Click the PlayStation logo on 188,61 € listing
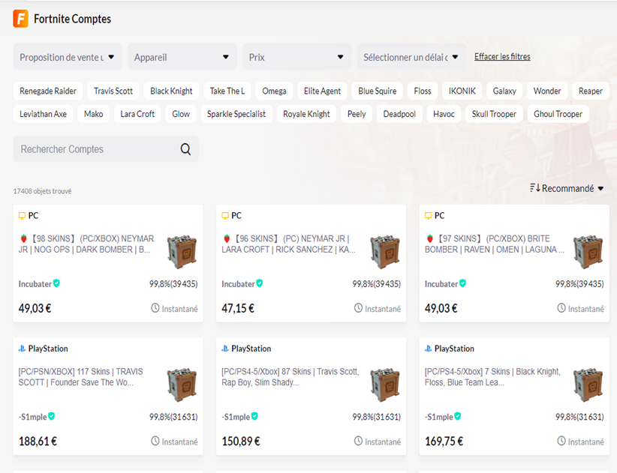The height and width of the screenshot is (473, 617). click(x=22, y=349)
